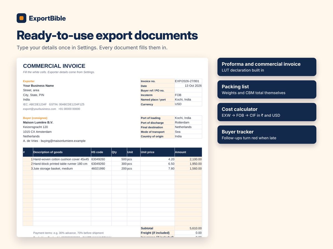This screenshot has height=249, width=333.
Task: Click the Named place / port value cell
Action: pos(188,100)
